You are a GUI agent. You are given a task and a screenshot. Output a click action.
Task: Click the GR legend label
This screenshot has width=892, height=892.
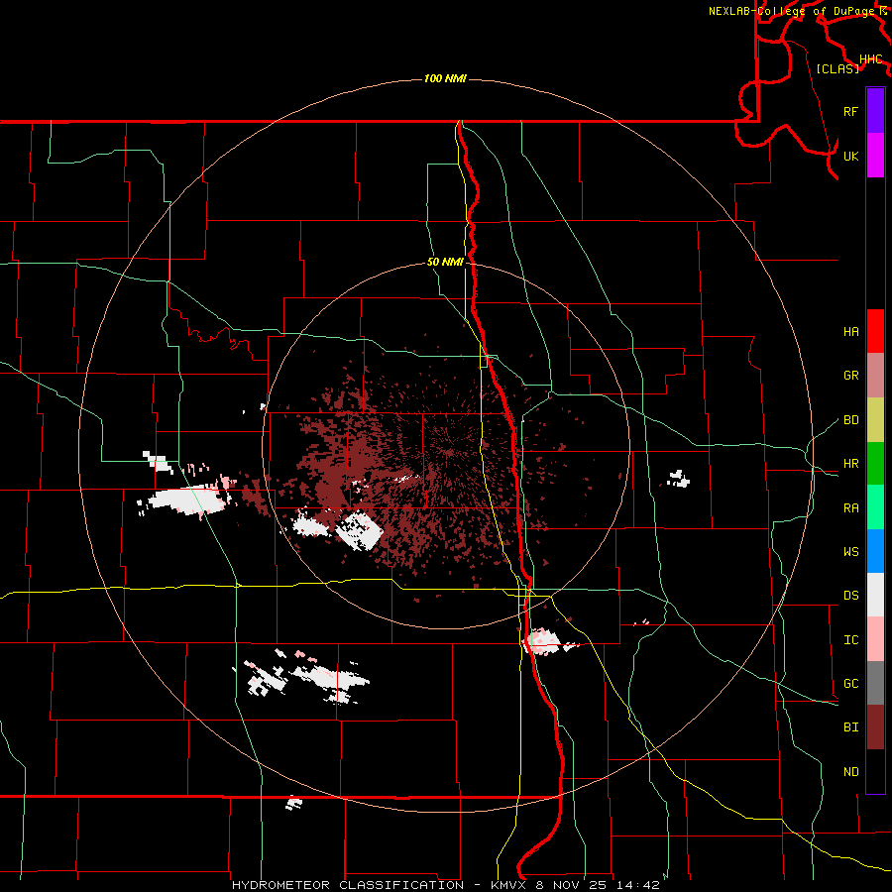[x=850, y=376]
